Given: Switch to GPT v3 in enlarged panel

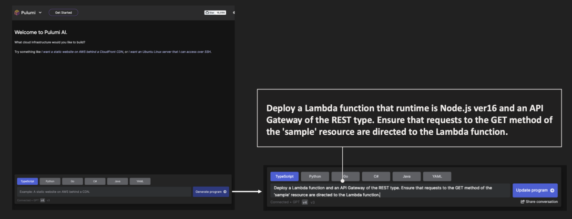Looking at the screenshot, I should click(312, 202).
